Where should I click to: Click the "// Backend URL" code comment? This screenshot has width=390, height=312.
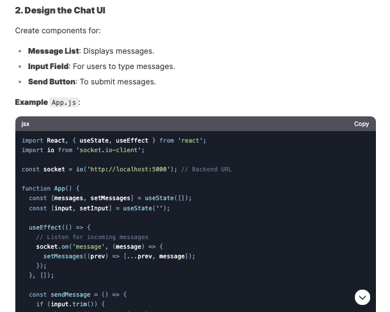(x=206, y=169)
